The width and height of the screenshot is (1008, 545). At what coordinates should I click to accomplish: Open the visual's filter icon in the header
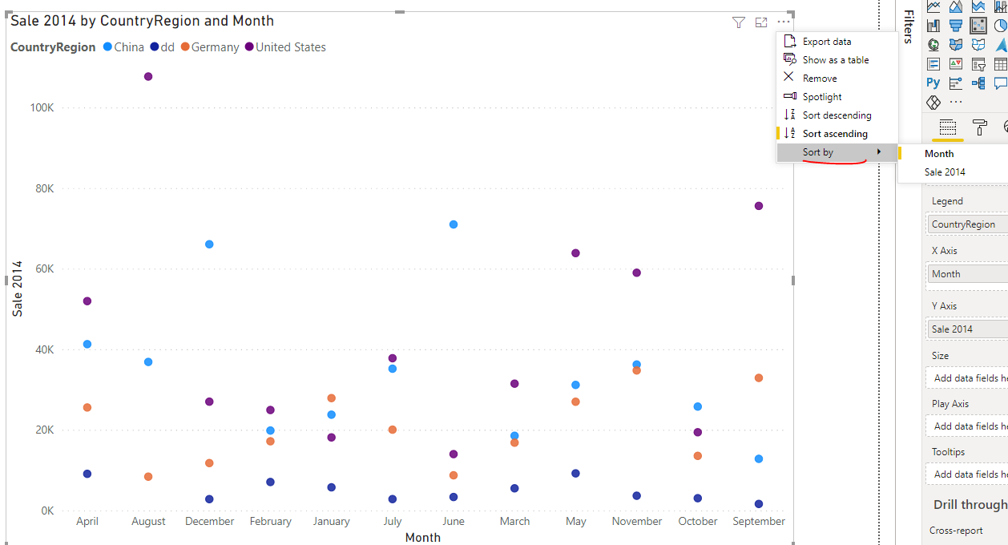pos(739,22)
